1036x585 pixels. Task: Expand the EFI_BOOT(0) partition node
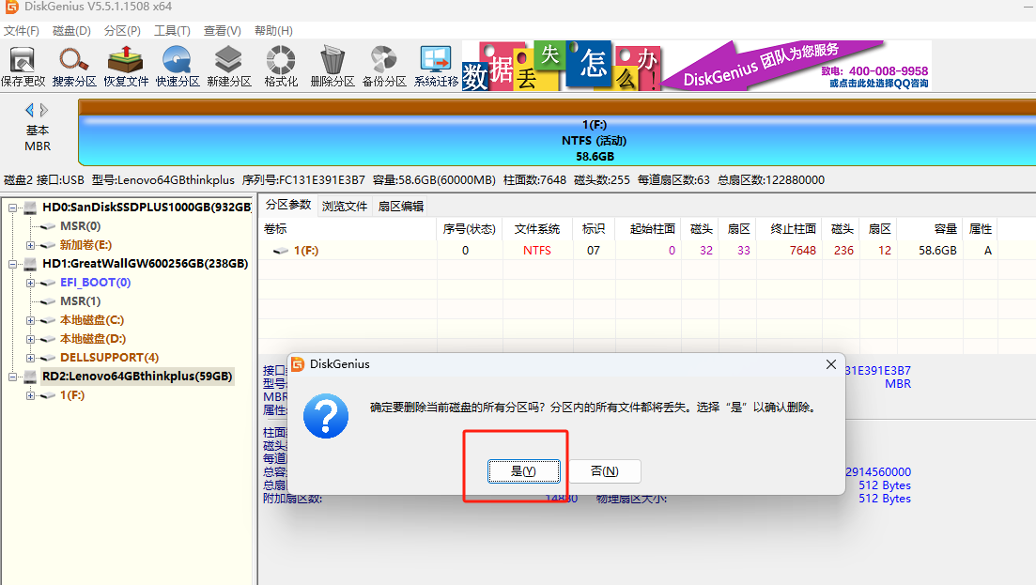[x=31, y=283]
